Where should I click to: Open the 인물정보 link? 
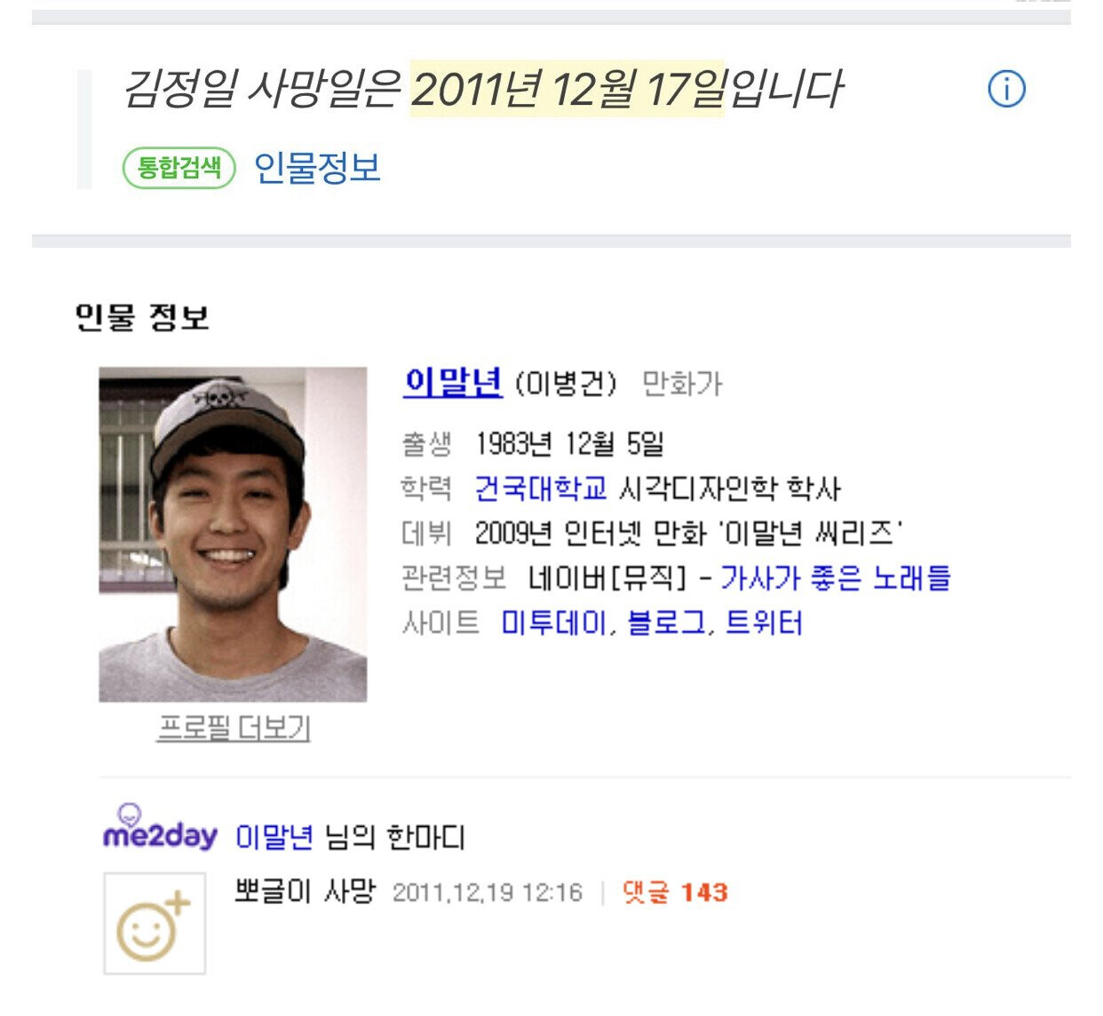pyautogui.click(x=317, y=167)
